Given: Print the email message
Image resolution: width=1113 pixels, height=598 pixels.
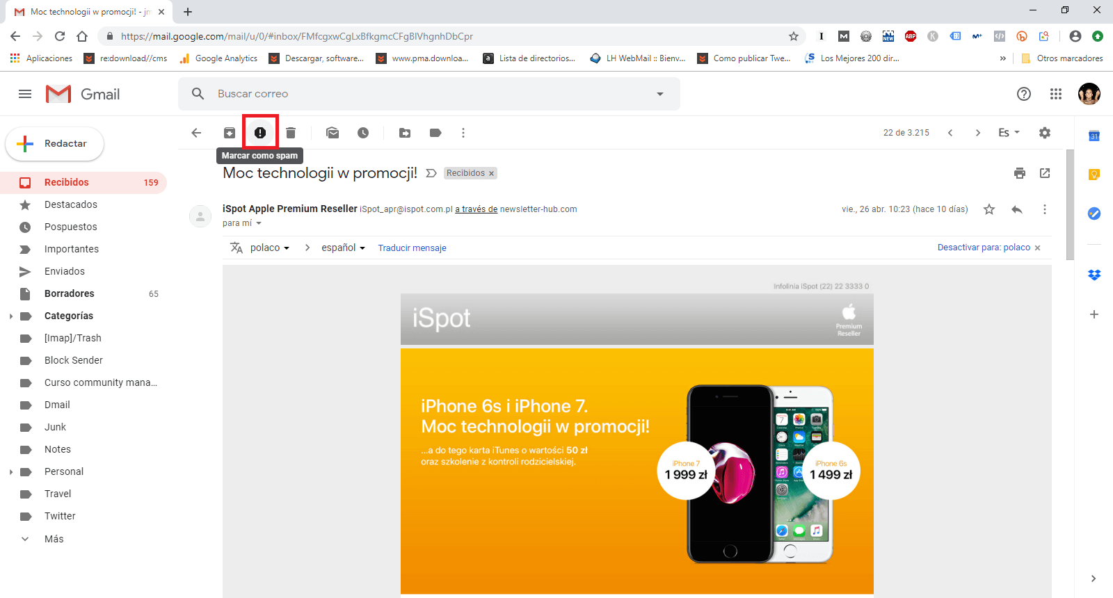Looking at the screenshot, I should tap(1020, 173).
